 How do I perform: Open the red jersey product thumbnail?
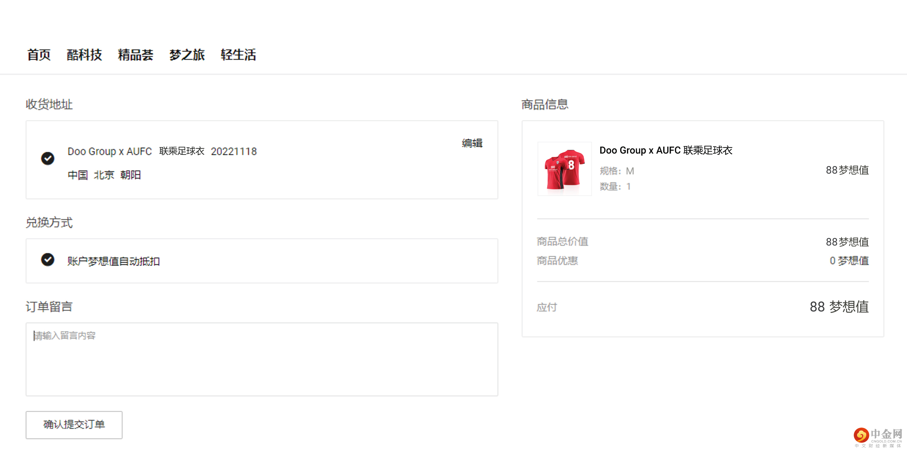pos(564,169)
